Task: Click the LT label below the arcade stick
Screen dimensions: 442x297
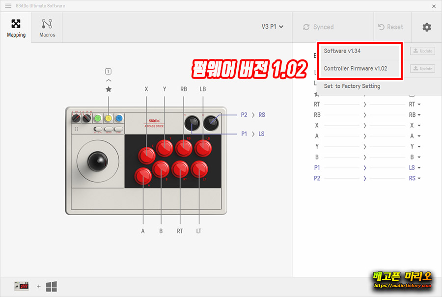Action: 199,231
